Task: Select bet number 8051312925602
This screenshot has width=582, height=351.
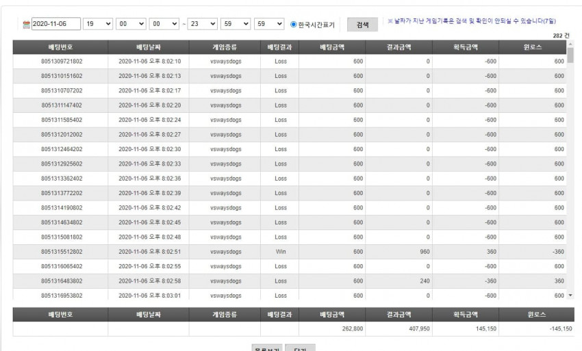Action: [x=62, y=164]
